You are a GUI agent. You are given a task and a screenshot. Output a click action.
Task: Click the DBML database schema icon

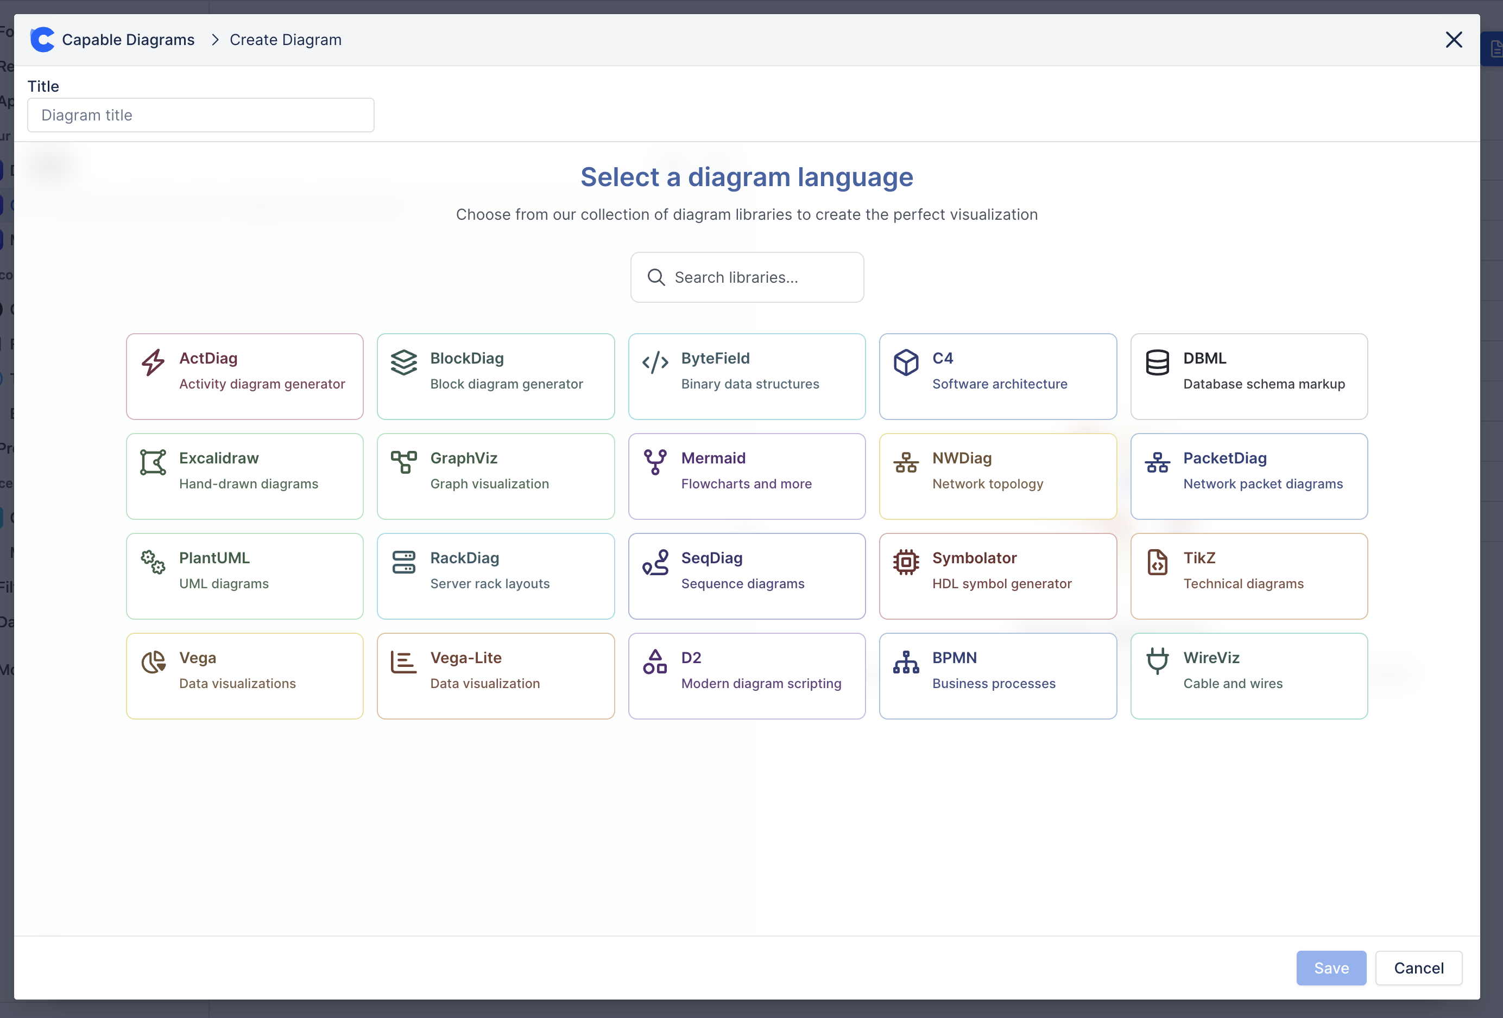(1157, 362)
